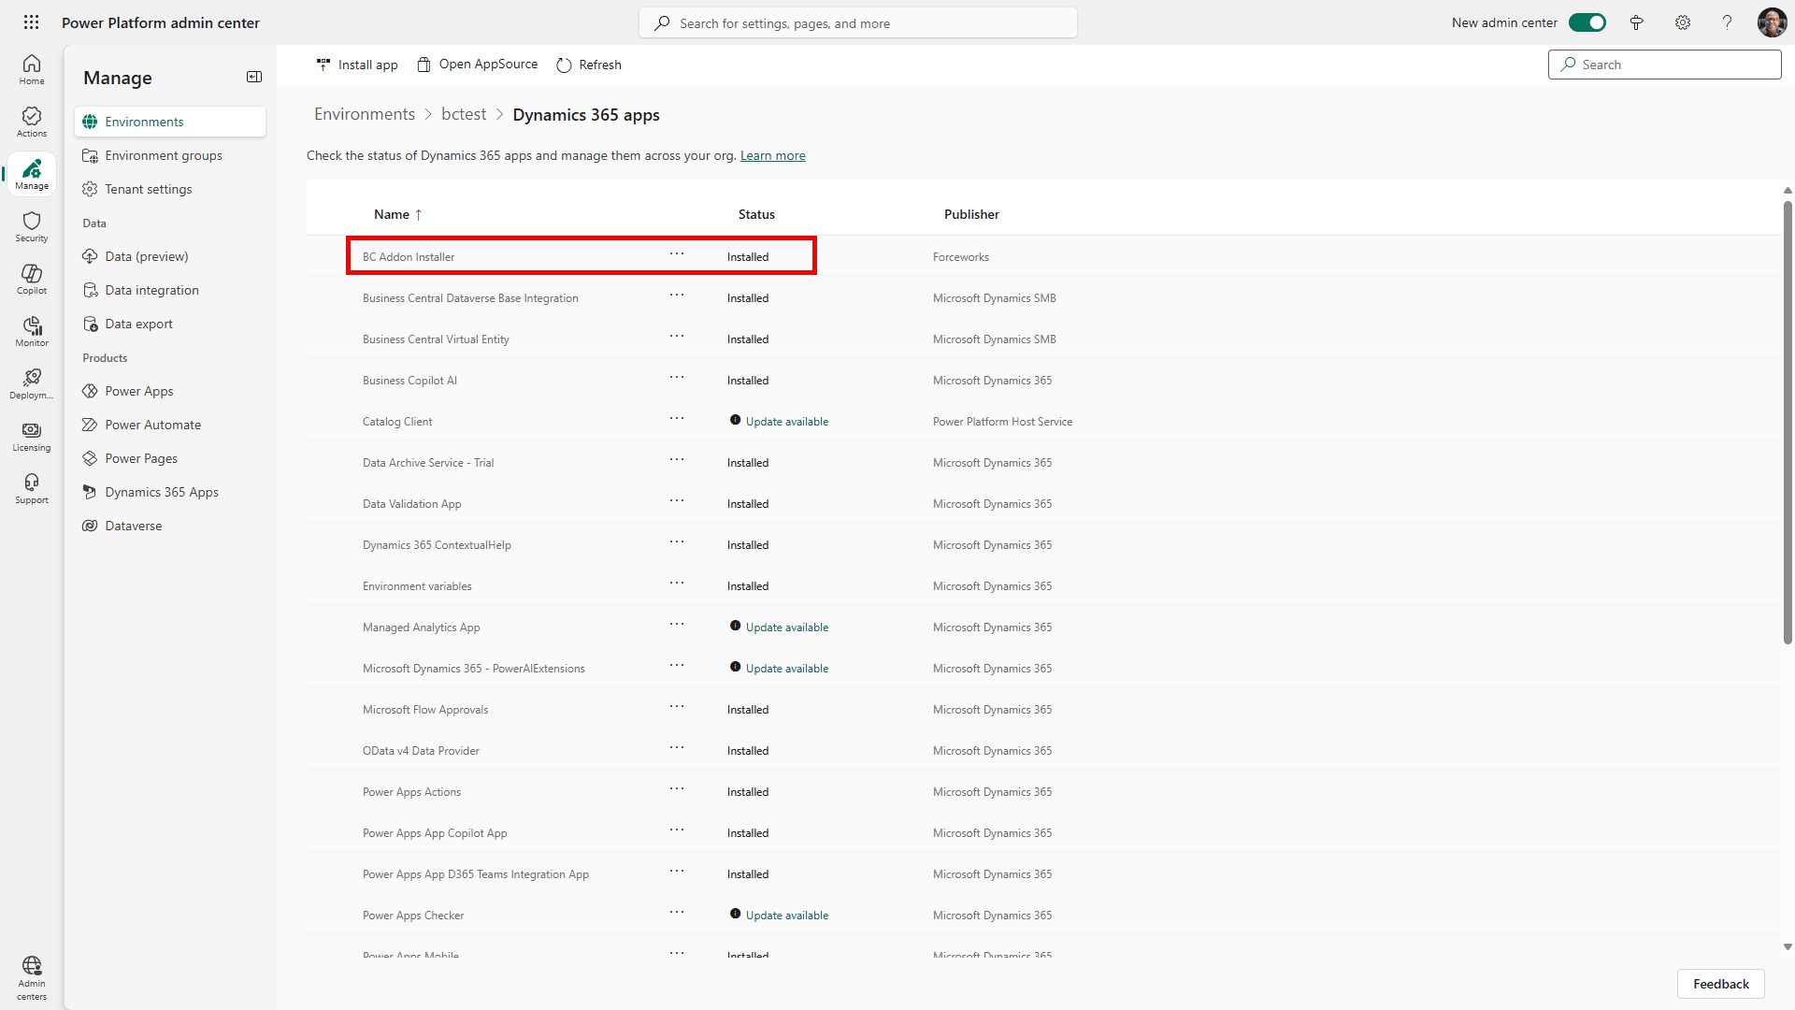Open the Learn more link
The width and height of the screenshot is (1795, 1010).
[772, 155]
